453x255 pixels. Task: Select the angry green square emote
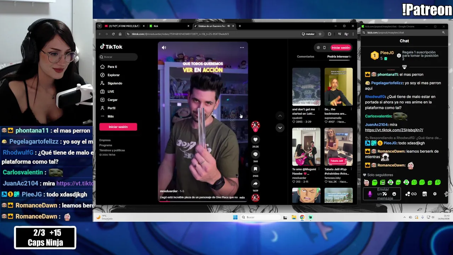pos(383,182)
